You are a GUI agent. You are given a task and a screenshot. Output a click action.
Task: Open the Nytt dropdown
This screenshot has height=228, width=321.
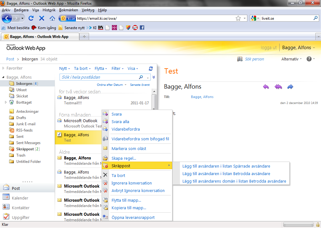(x=65, y=69)
